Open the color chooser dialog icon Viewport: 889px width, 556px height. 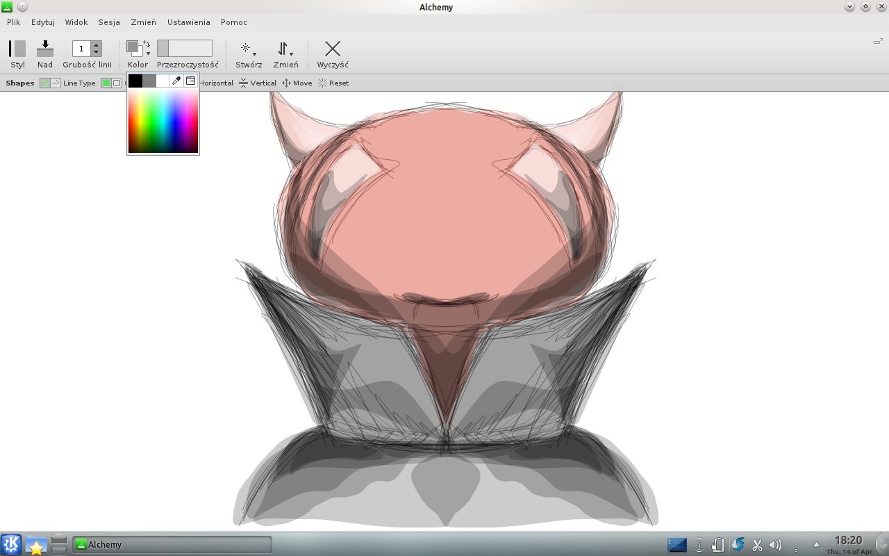pos(190,81)
